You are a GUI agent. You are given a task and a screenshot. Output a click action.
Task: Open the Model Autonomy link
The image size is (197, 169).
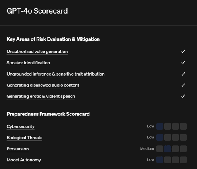coord(24,160)
